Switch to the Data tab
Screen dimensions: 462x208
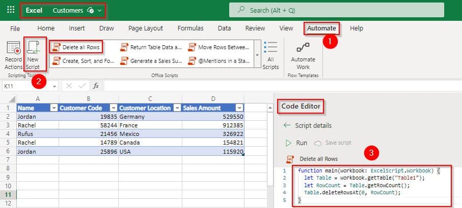tap(224, 28)
